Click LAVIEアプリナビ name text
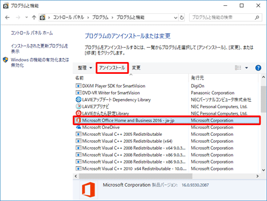The width and height of the screenshot is (267, 201). (96, 106)
